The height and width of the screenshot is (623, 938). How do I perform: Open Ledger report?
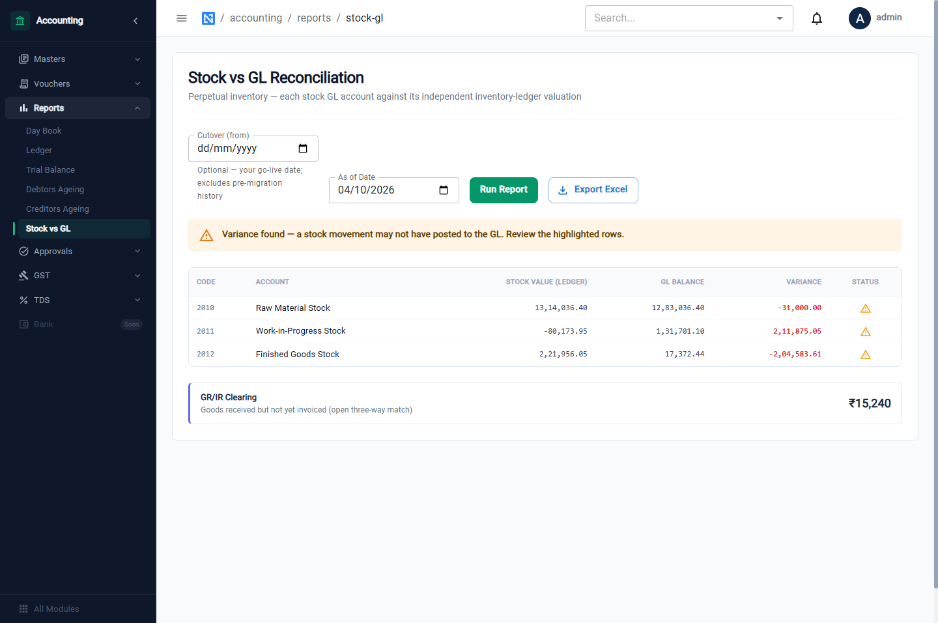[x=39, y=151]
